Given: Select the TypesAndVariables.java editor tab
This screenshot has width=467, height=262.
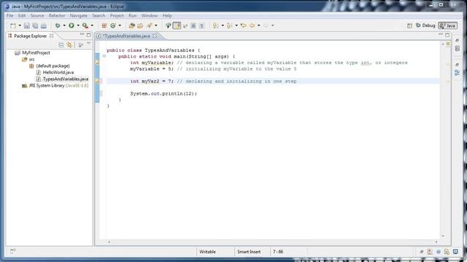Looking at the screenshot, I should [x=126, y=36].
